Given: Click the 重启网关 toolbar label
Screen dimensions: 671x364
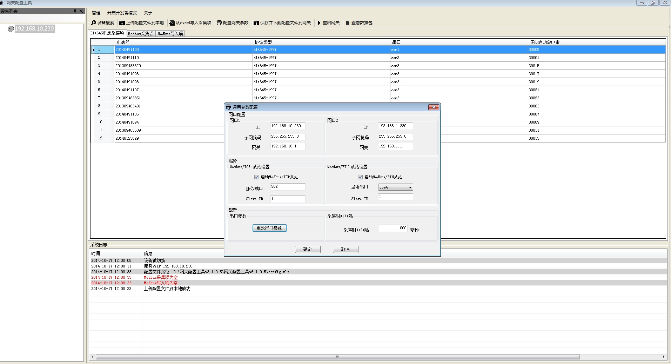Looking at the screenshot, I should pos(331,23).
